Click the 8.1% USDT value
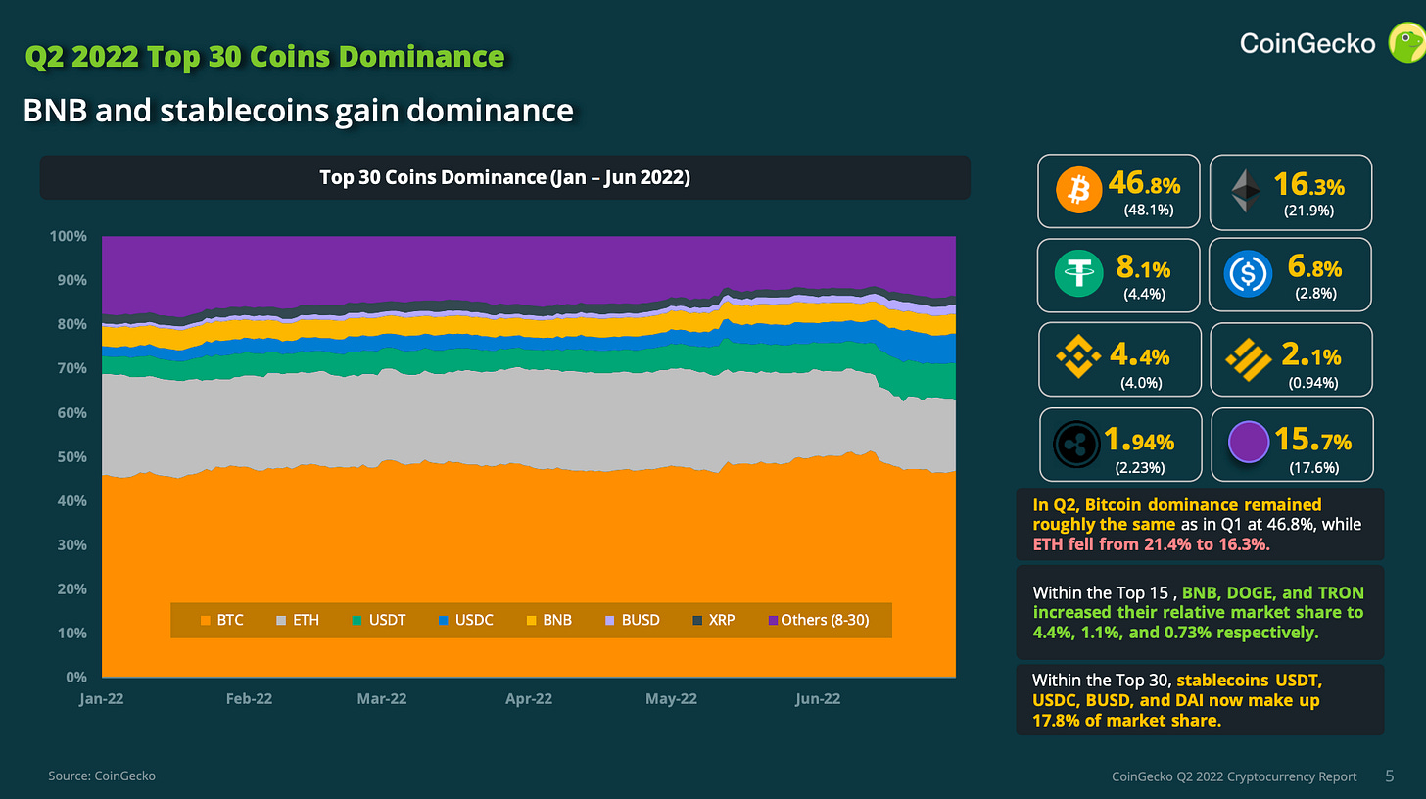1426x799 pixels. pyautogui.click(x=1143, y=268)
